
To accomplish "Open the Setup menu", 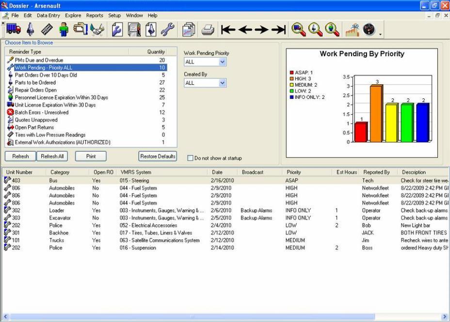I will 114,15.
